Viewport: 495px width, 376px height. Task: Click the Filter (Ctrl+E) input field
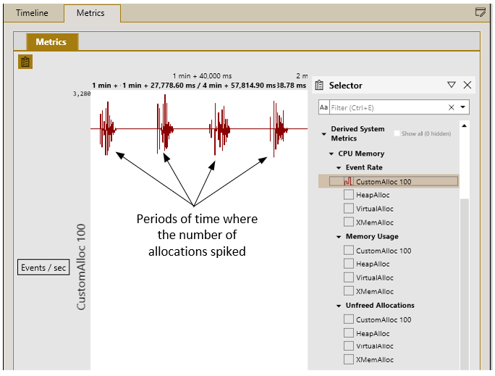click(388, 107)
